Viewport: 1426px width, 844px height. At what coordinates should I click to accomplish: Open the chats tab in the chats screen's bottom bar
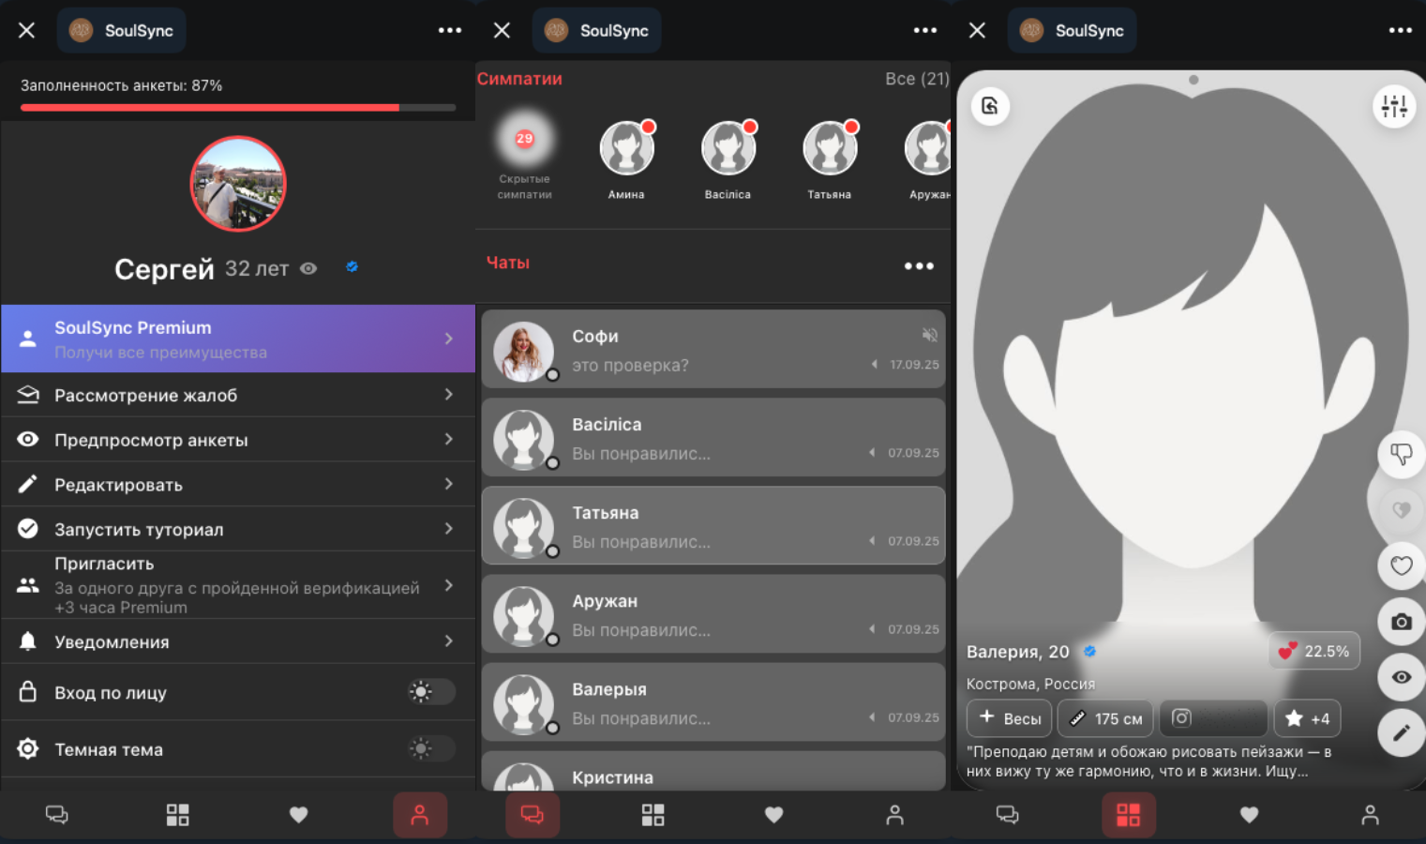[533, 815]
